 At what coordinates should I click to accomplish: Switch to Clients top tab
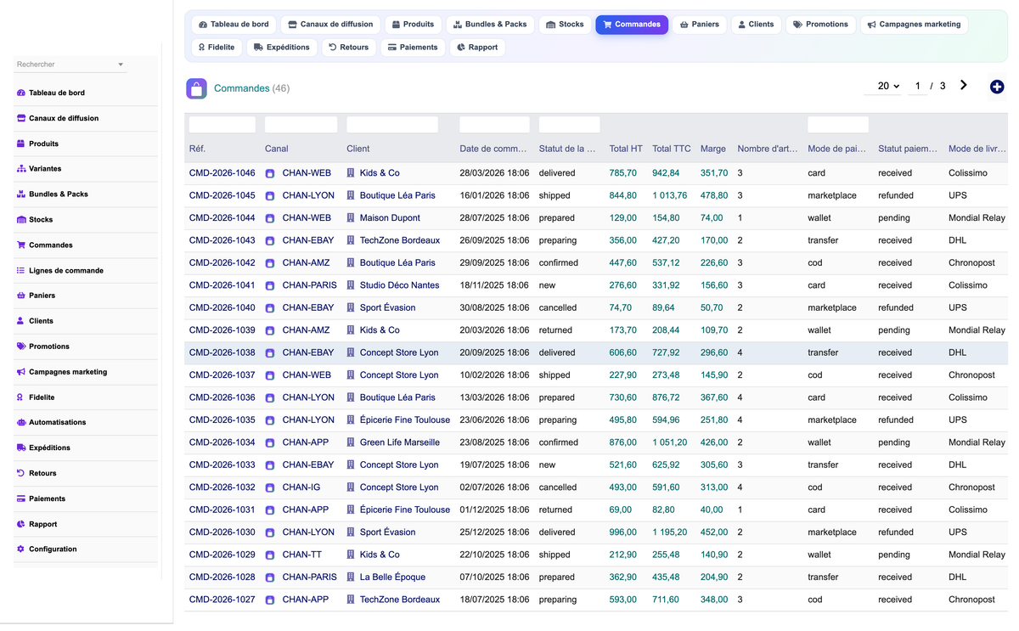click(756, 25)
